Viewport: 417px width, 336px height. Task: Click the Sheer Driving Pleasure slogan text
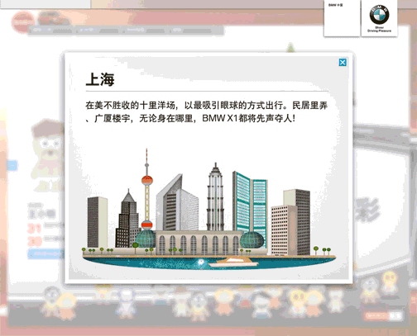click(379, 29)
